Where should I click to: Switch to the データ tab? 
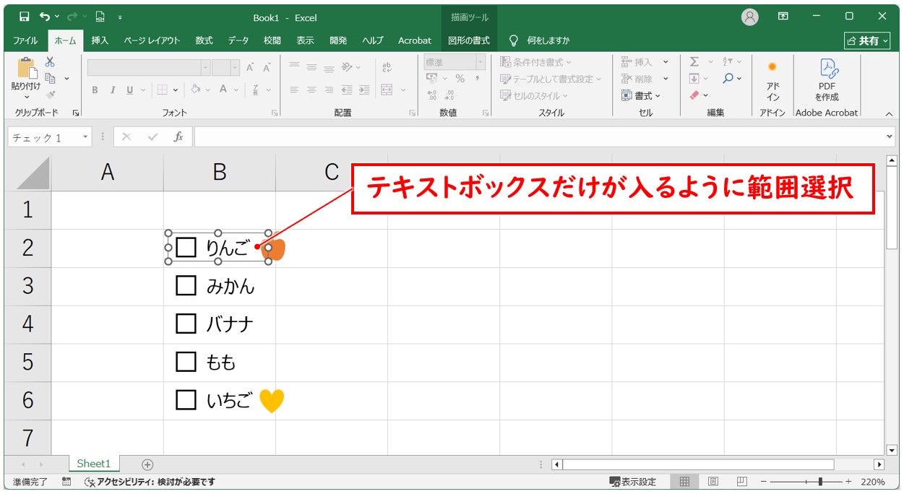tap(238, 40)
